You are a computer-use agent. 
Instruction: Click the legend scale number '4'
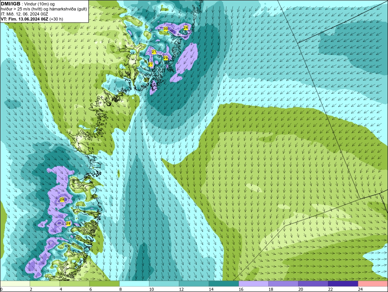(x=61, y=289)
